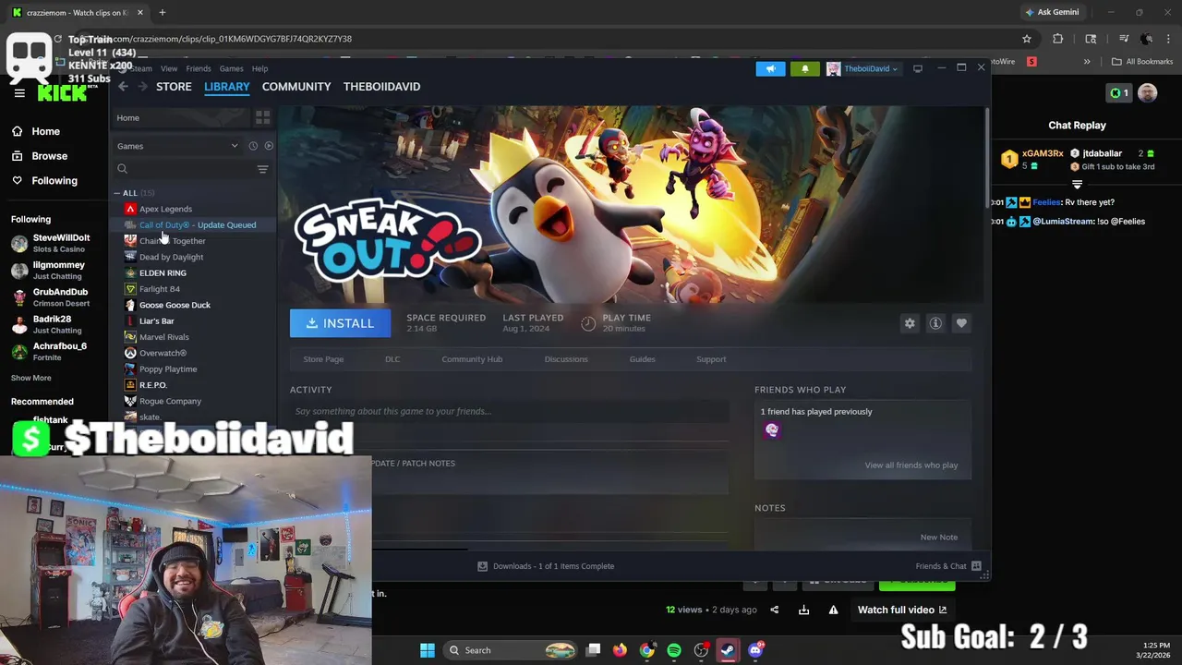
Task: Click the Kick clip download icon
Action: click(x=803, y=610)
